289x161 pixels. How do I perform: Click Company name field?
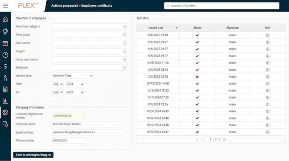[x=87, y=124]
